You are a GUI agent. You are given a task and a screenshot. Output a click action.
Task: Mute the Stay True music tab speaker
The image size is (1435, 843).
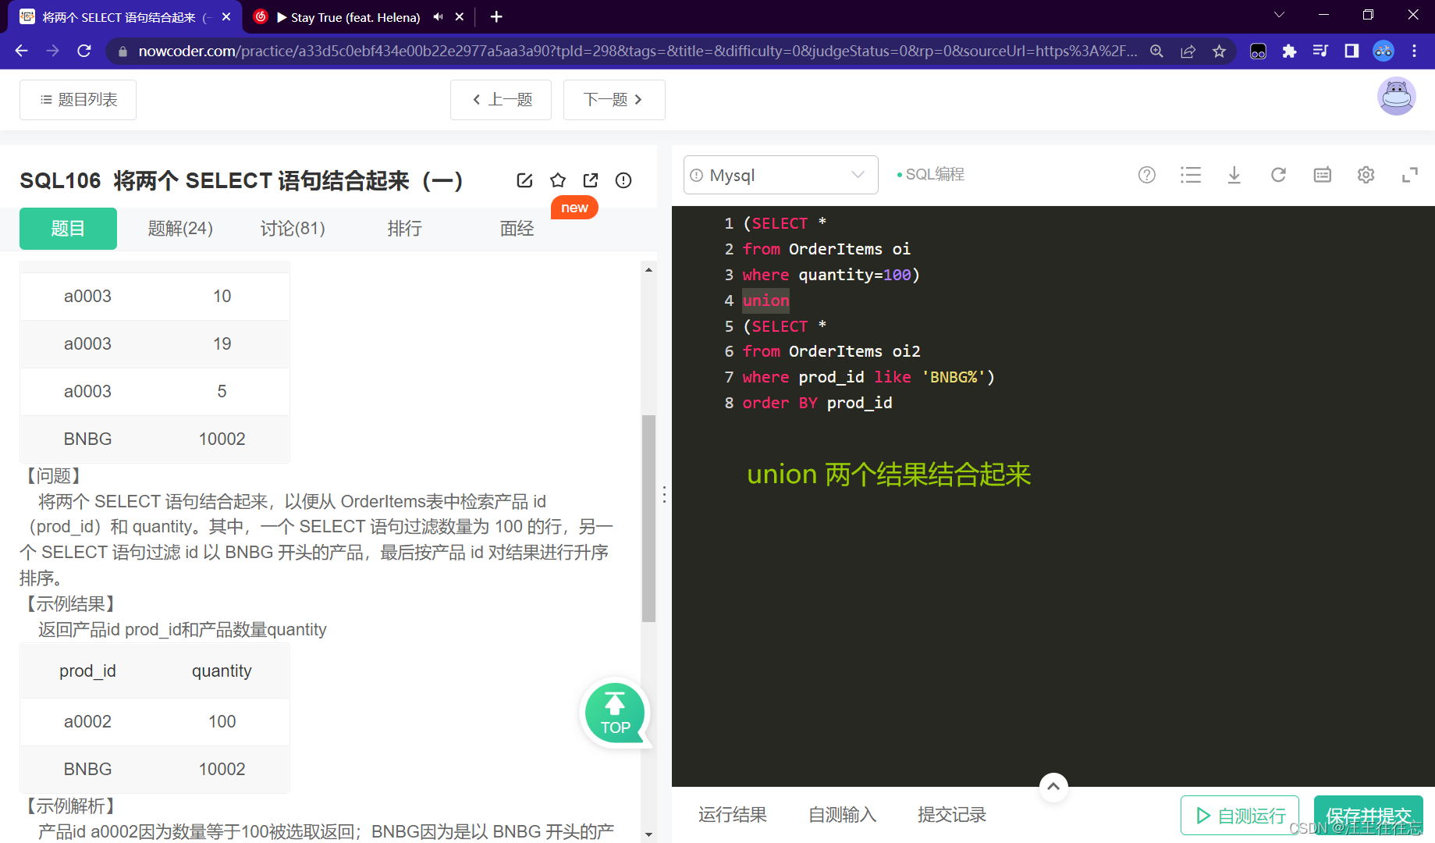point(437,16)
